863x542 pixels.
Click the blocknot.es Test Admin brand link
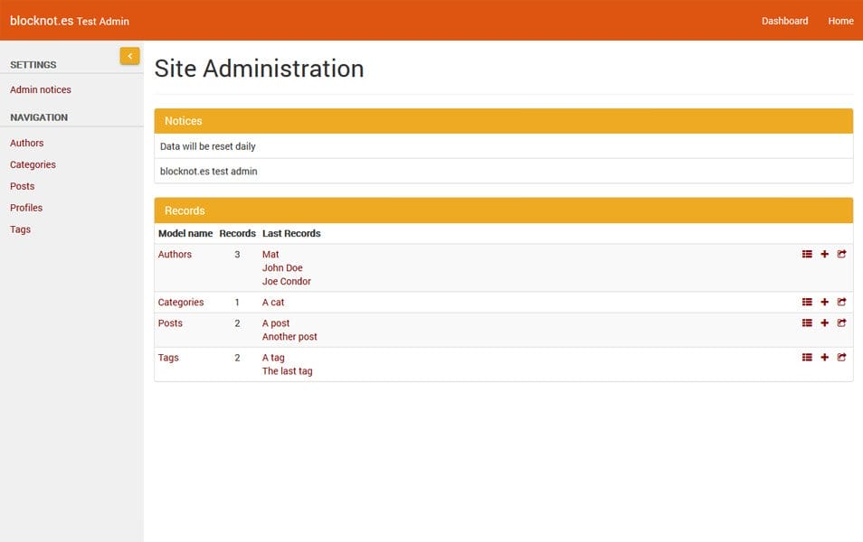[x=68, y=20]
